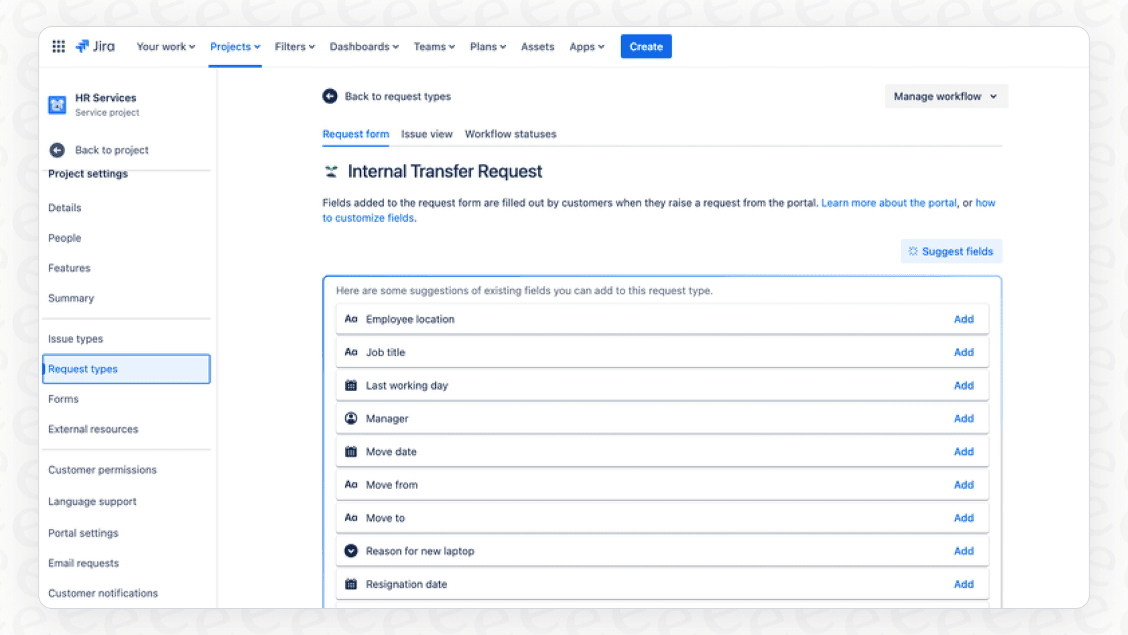Click the calendar icon beside Last working day

[350, 385]
